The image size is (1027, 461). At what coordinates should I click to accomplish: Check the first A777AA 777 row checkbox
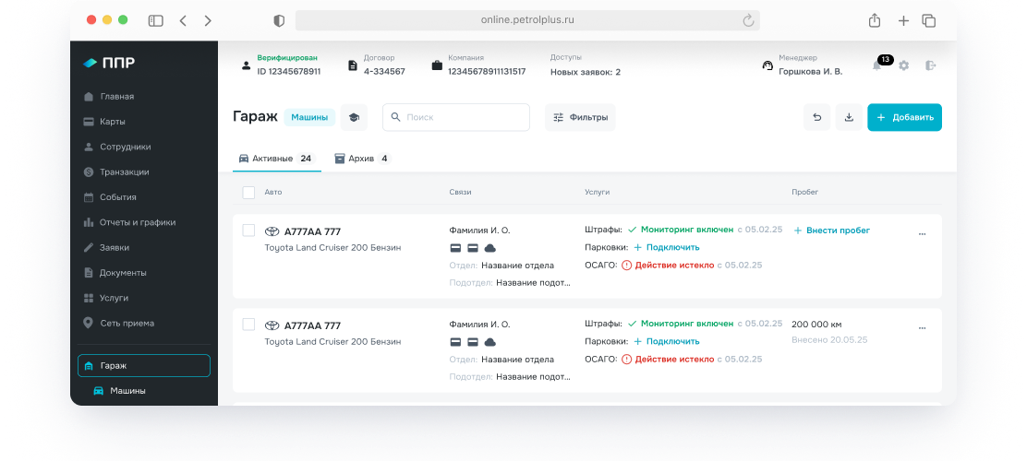tap(248, 230)
